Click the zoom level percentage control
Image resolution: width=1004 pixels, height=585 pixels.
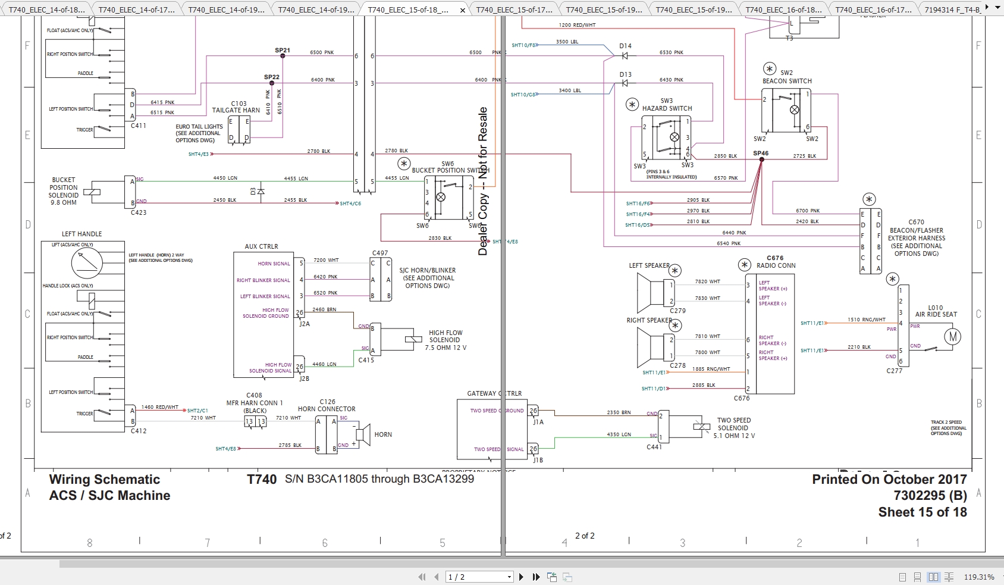(979, 576)
